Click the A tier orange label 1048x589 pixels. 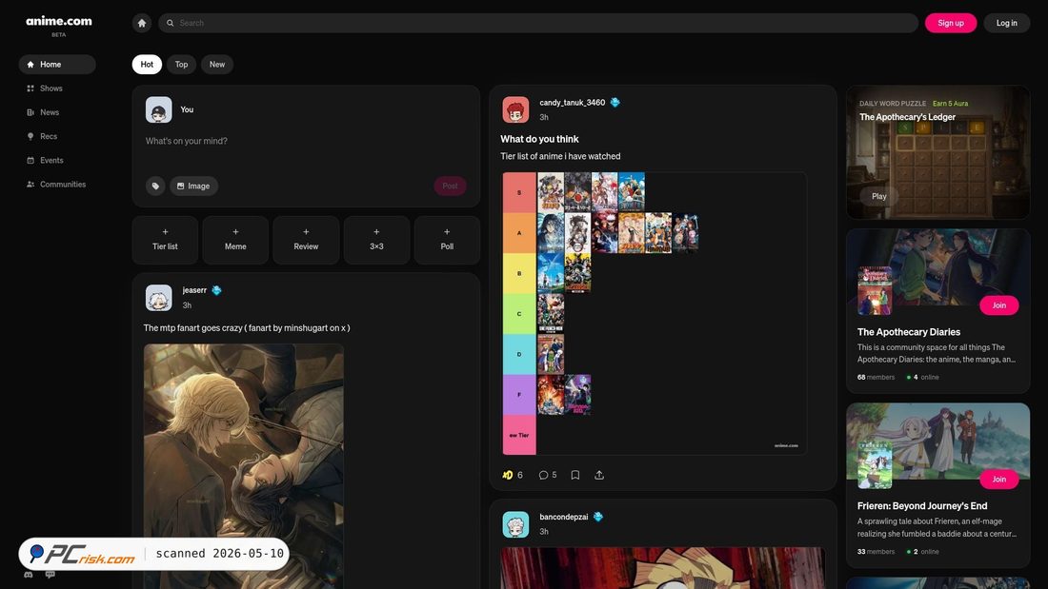(519, 233)
